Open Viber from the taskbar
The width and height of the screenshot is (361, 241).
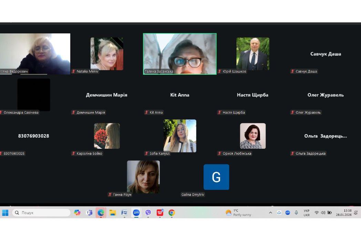[148, 213]
